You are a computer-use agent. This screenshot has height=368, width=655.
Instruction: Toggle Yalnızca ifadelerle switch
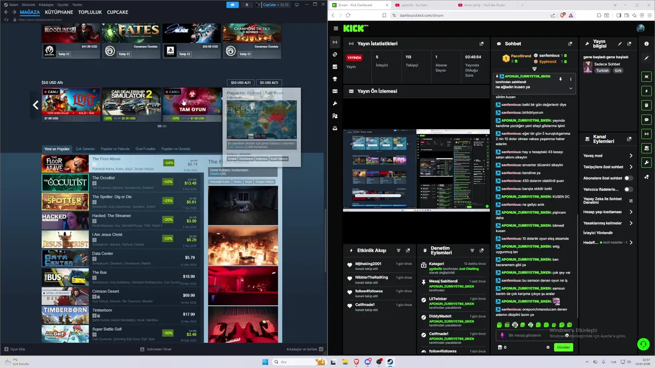628,190
